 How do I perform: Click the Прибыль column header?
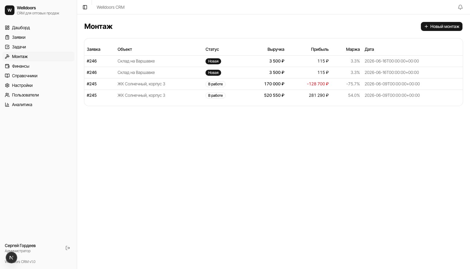coord(320,49)
